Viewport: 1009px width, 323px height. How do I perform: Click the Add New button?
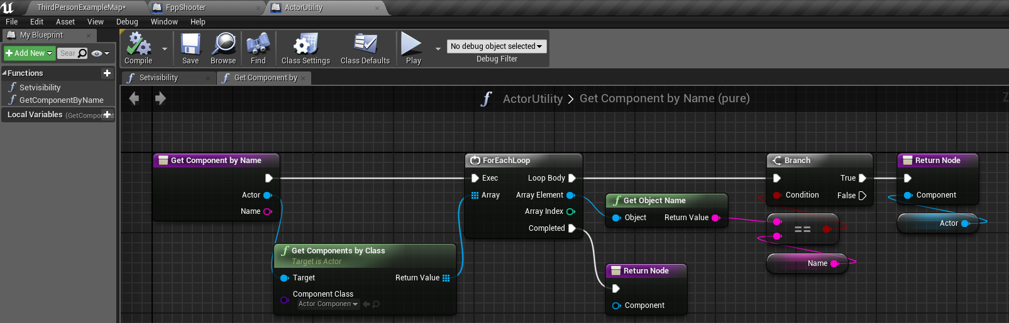tap(30, 53)
